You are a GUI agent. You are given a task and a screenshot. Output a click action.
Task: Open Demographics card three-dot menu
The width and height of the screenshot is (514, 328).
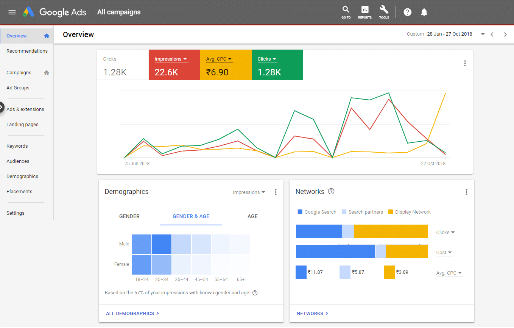pos(276,192)
